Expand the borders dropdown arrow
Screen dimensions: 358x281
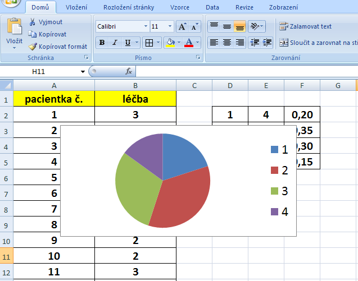coord(158,43)
